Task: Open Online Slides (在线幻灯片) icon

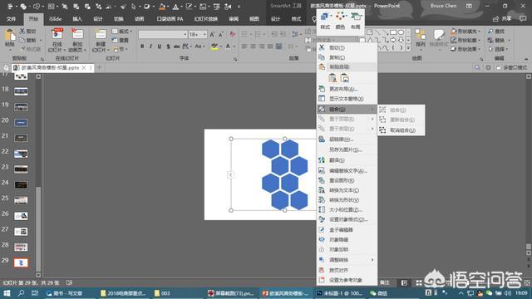Action: pyautogui.click(x=57, y=35)
